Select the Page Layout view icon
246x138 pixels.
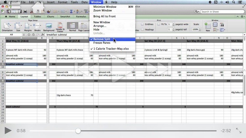(x=84, y=26)
